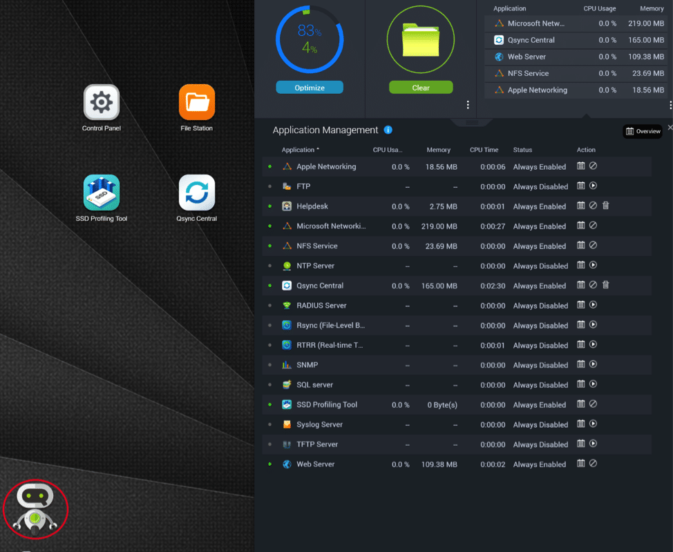Open the schedule icon for FTP
Image resolution: width=673 pixels, height=552 pixels.
pos(580,186)
